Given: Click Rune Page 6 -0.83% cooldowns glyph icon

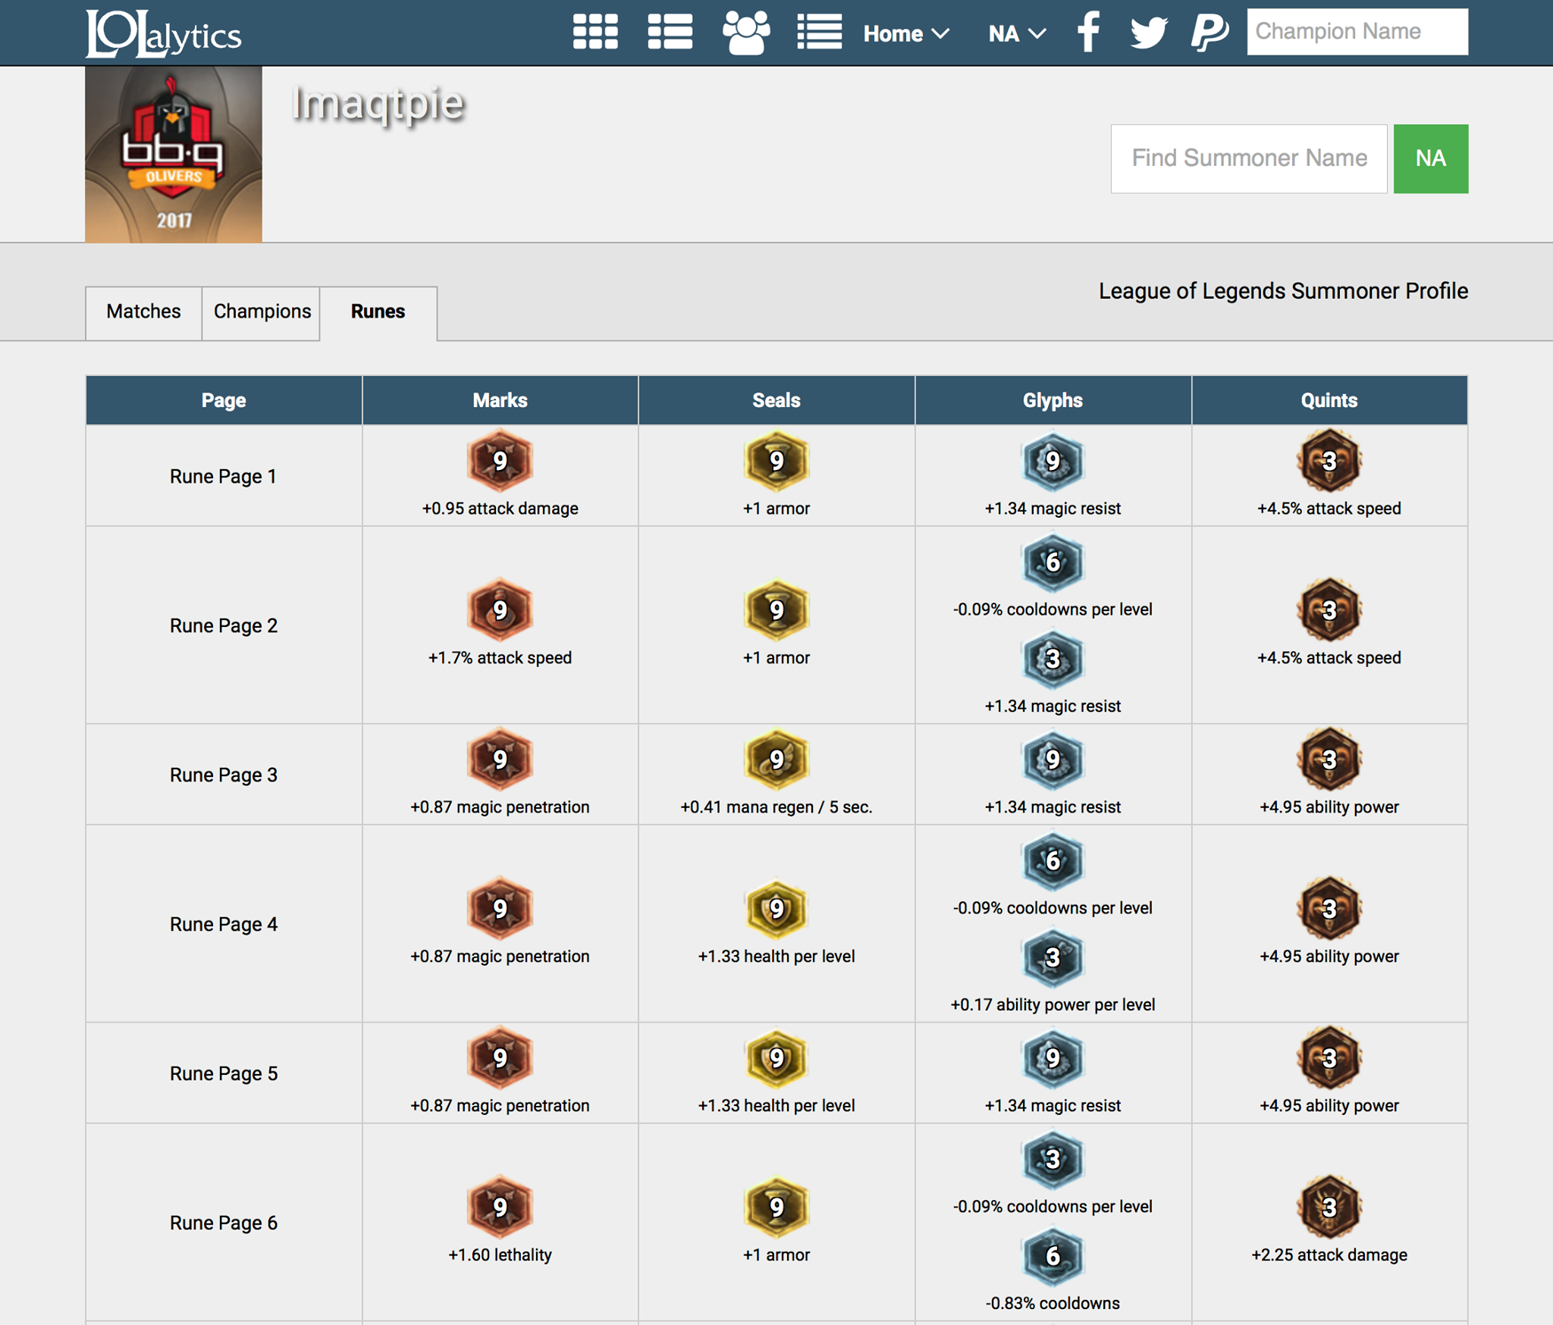Looking at the screenshot, I should (x=1053, y=1256).
